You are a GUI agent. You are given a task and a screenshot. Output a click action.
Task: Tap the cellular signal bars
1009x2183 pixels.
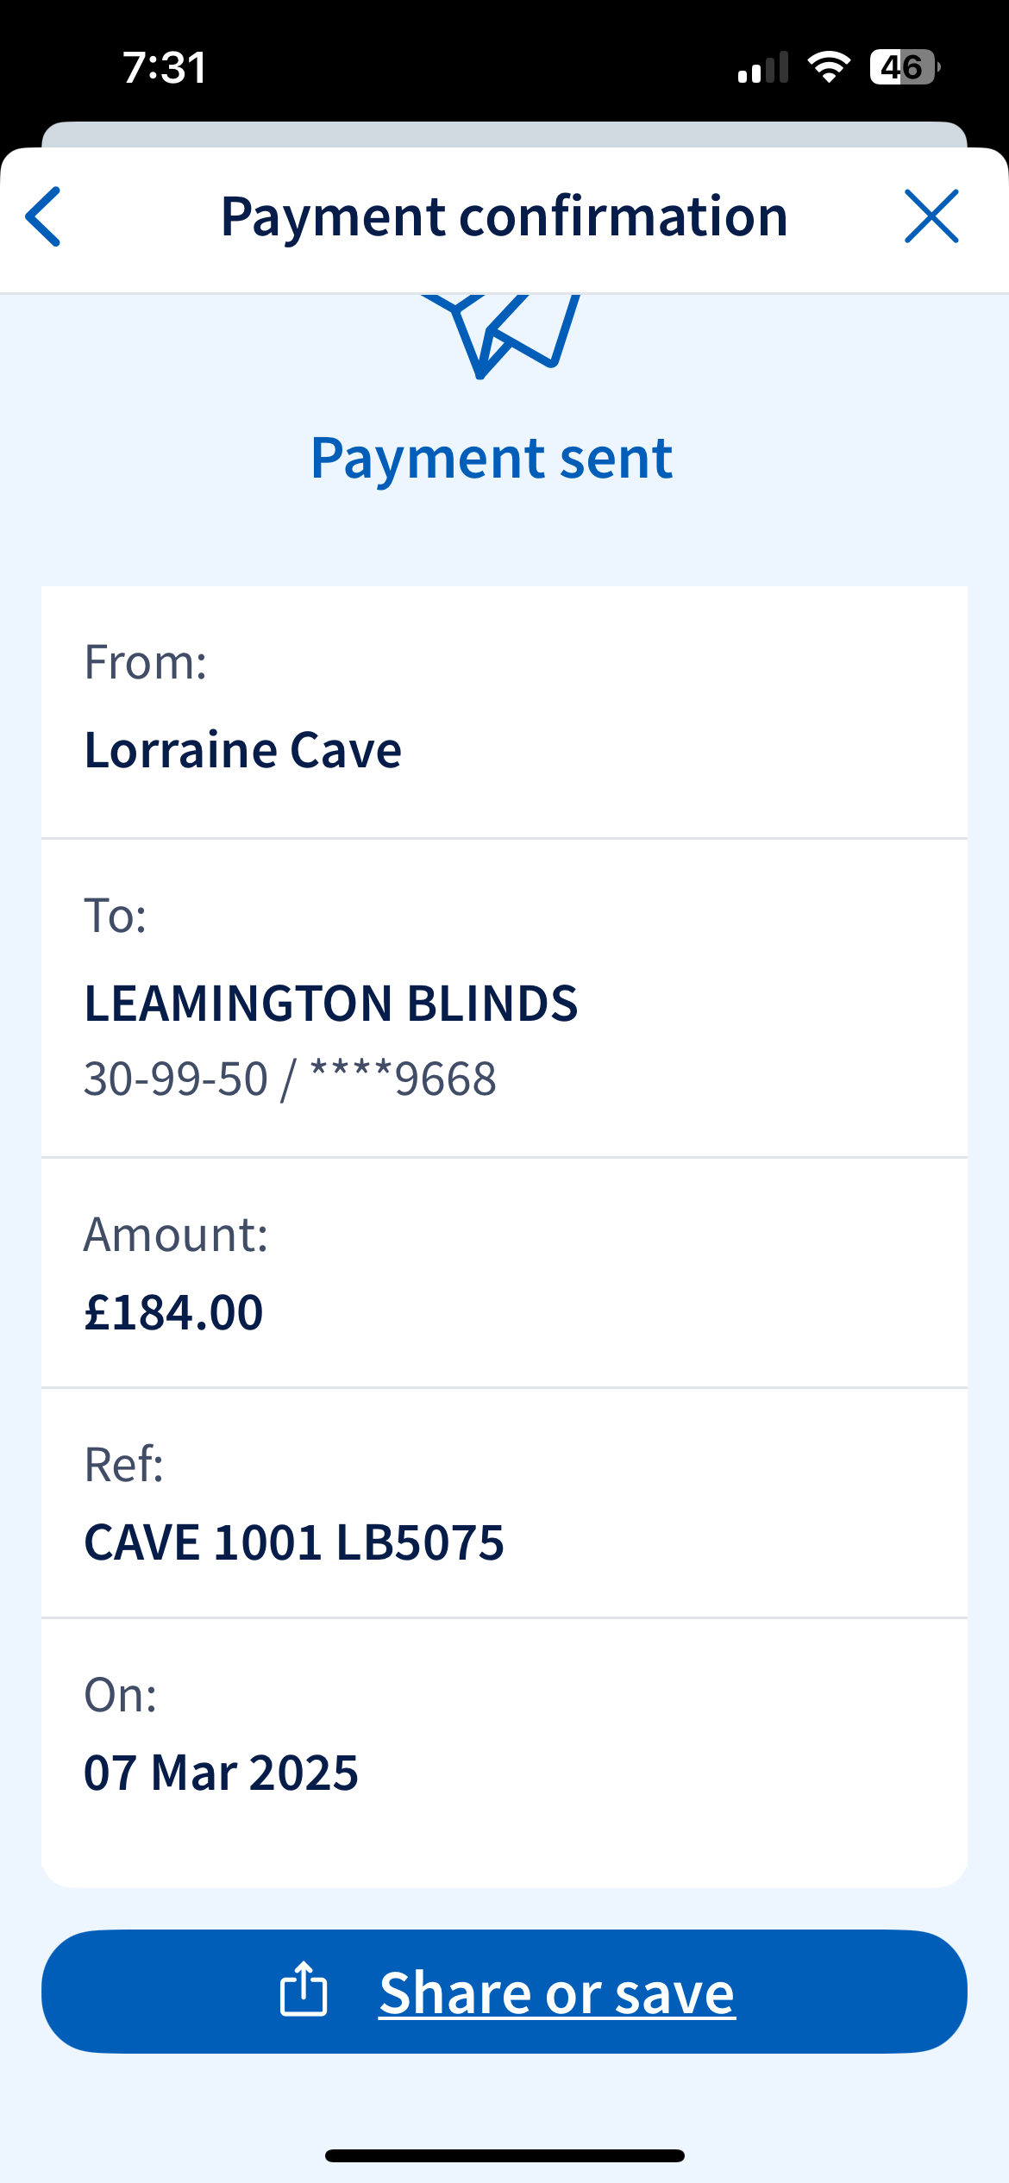763,67
